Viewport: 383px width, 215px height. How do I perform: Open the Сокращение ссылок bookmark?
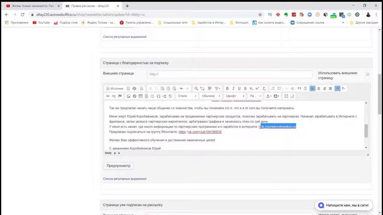308,23
